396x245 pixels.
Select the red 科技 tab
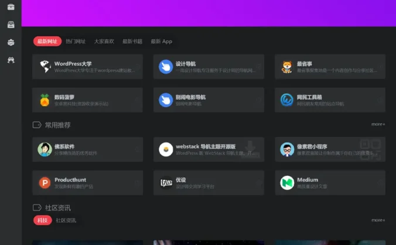pos(42,220)
